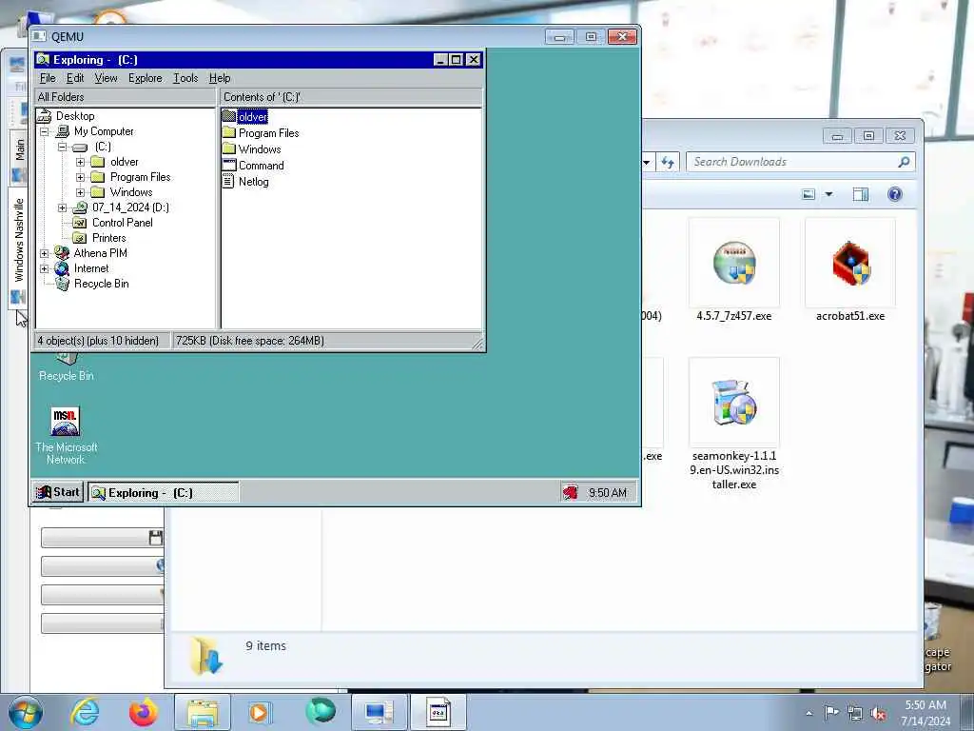Open the view options dropdown arrow

[x=828, y=194]
